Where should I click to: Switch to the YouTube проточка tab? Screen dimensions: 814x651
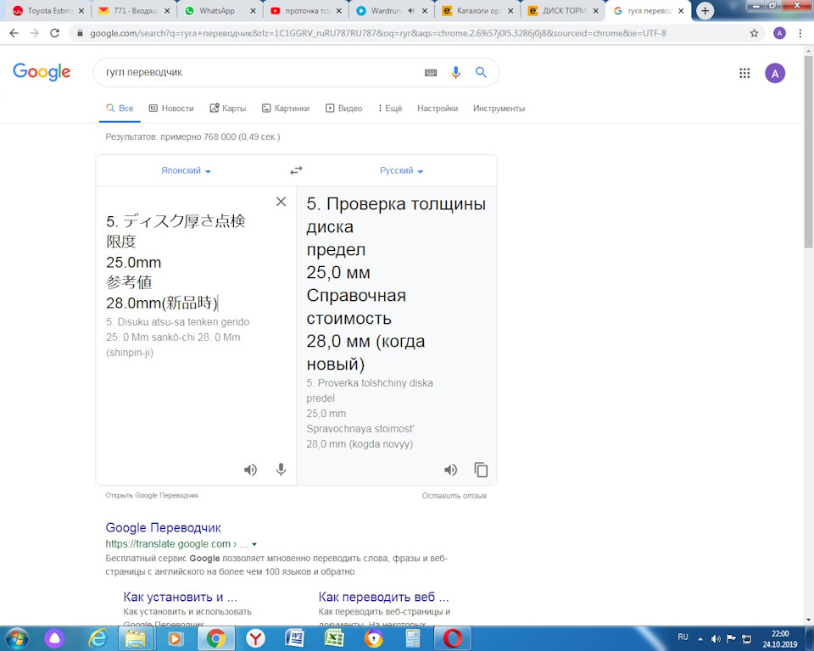coord(306,10)
